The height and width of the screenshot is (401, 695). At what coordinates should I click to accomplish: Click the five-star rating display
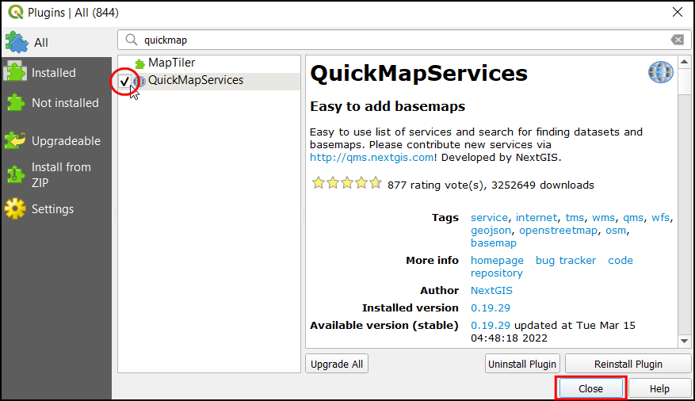pyautogui.click(x=346, y=182)
